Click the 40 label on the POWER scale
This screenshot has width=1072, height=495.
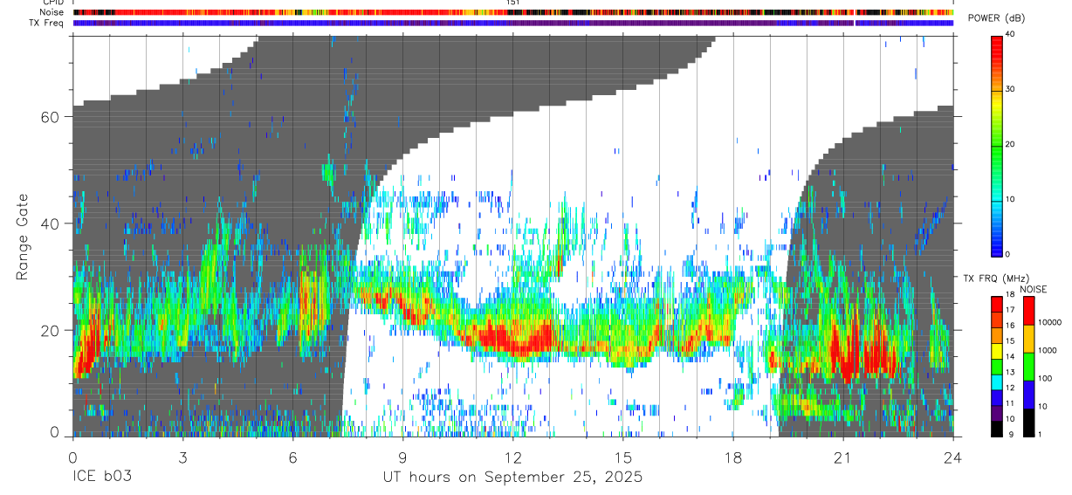[x=1011, y=34]
